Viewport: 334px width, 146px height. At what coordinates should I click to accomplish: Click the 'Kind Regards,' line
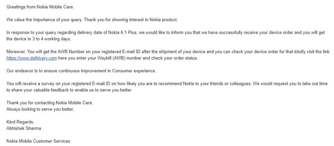tap(20, 122)
